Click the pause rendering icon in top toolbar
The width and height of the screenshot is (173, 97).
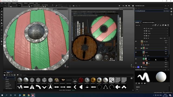(119, 6)
